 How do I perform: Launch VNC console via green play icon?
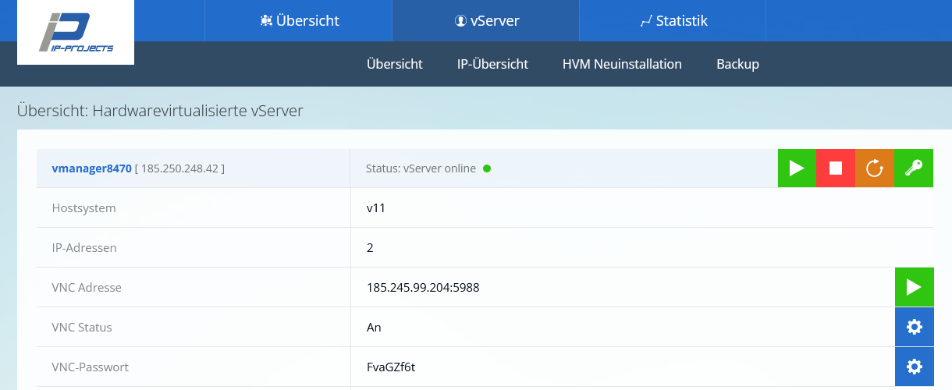914,287
